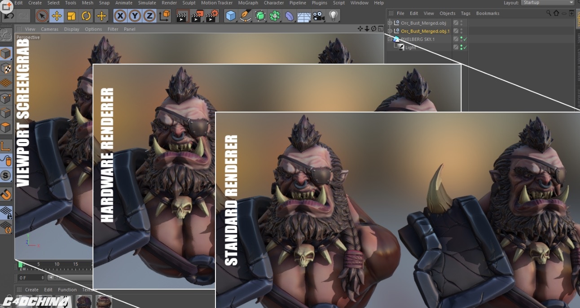Switch to Texture mode checkered icon
Image resolution: width=580 pixels, height=308 pixels.
point(6,69)
